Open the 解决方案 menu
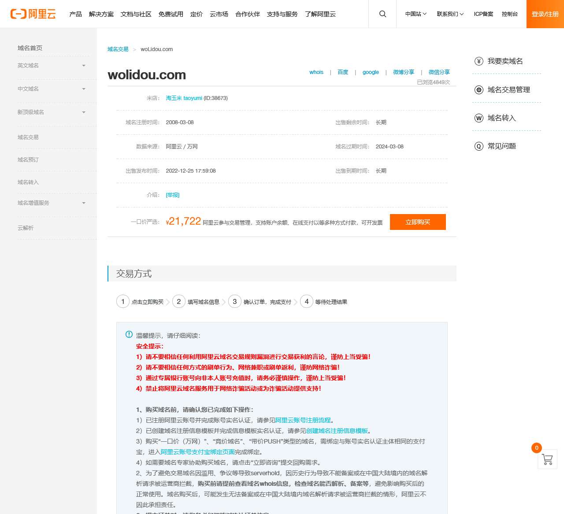This screenshot has width=564, height=514. pyautogui.click(x=101, y=14)
